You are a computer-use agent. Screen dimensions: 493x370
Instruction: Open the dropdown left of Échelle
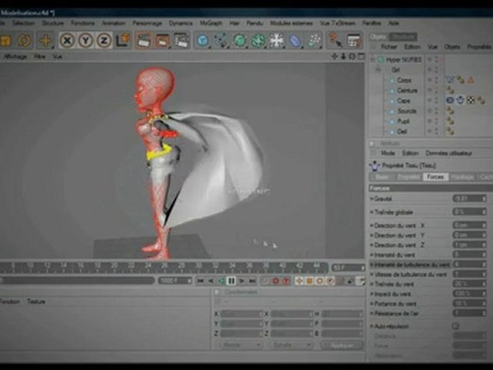tap(240, 345)
